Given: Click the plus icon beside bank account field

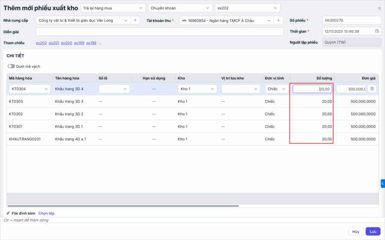Looking at the screenshot, I should pos(279,20).
